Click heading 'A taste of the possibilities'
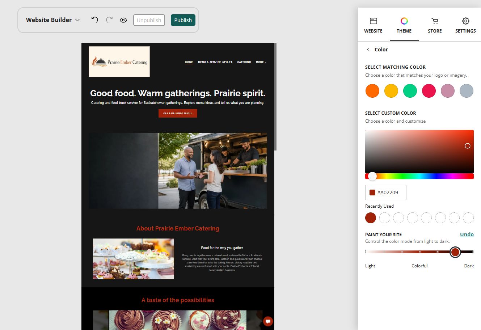This screenshot has height=330, width=481. tap(178, 300)
